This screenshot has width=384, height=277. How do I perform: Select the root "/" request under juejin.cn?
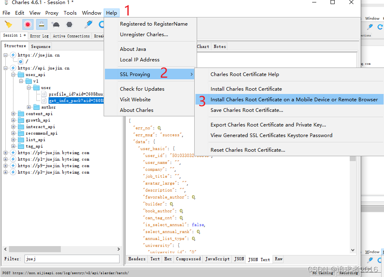(x=27, y=61)
